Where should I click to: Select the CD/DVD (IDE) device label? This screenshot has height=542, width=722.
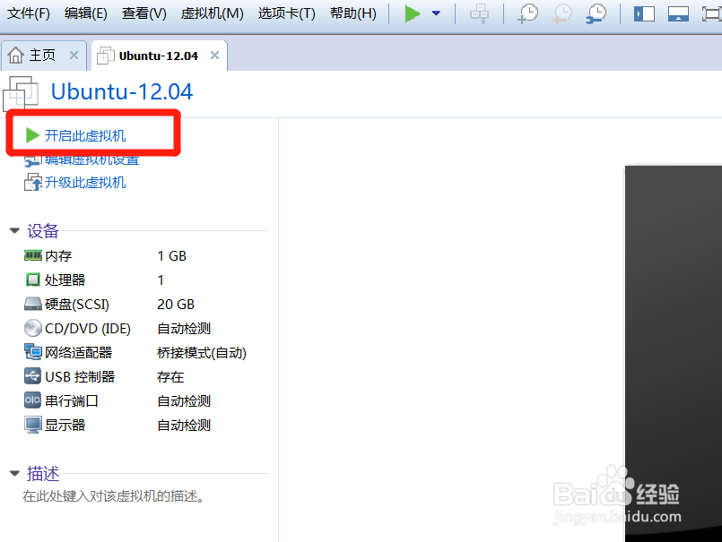(x=88, y=329)
